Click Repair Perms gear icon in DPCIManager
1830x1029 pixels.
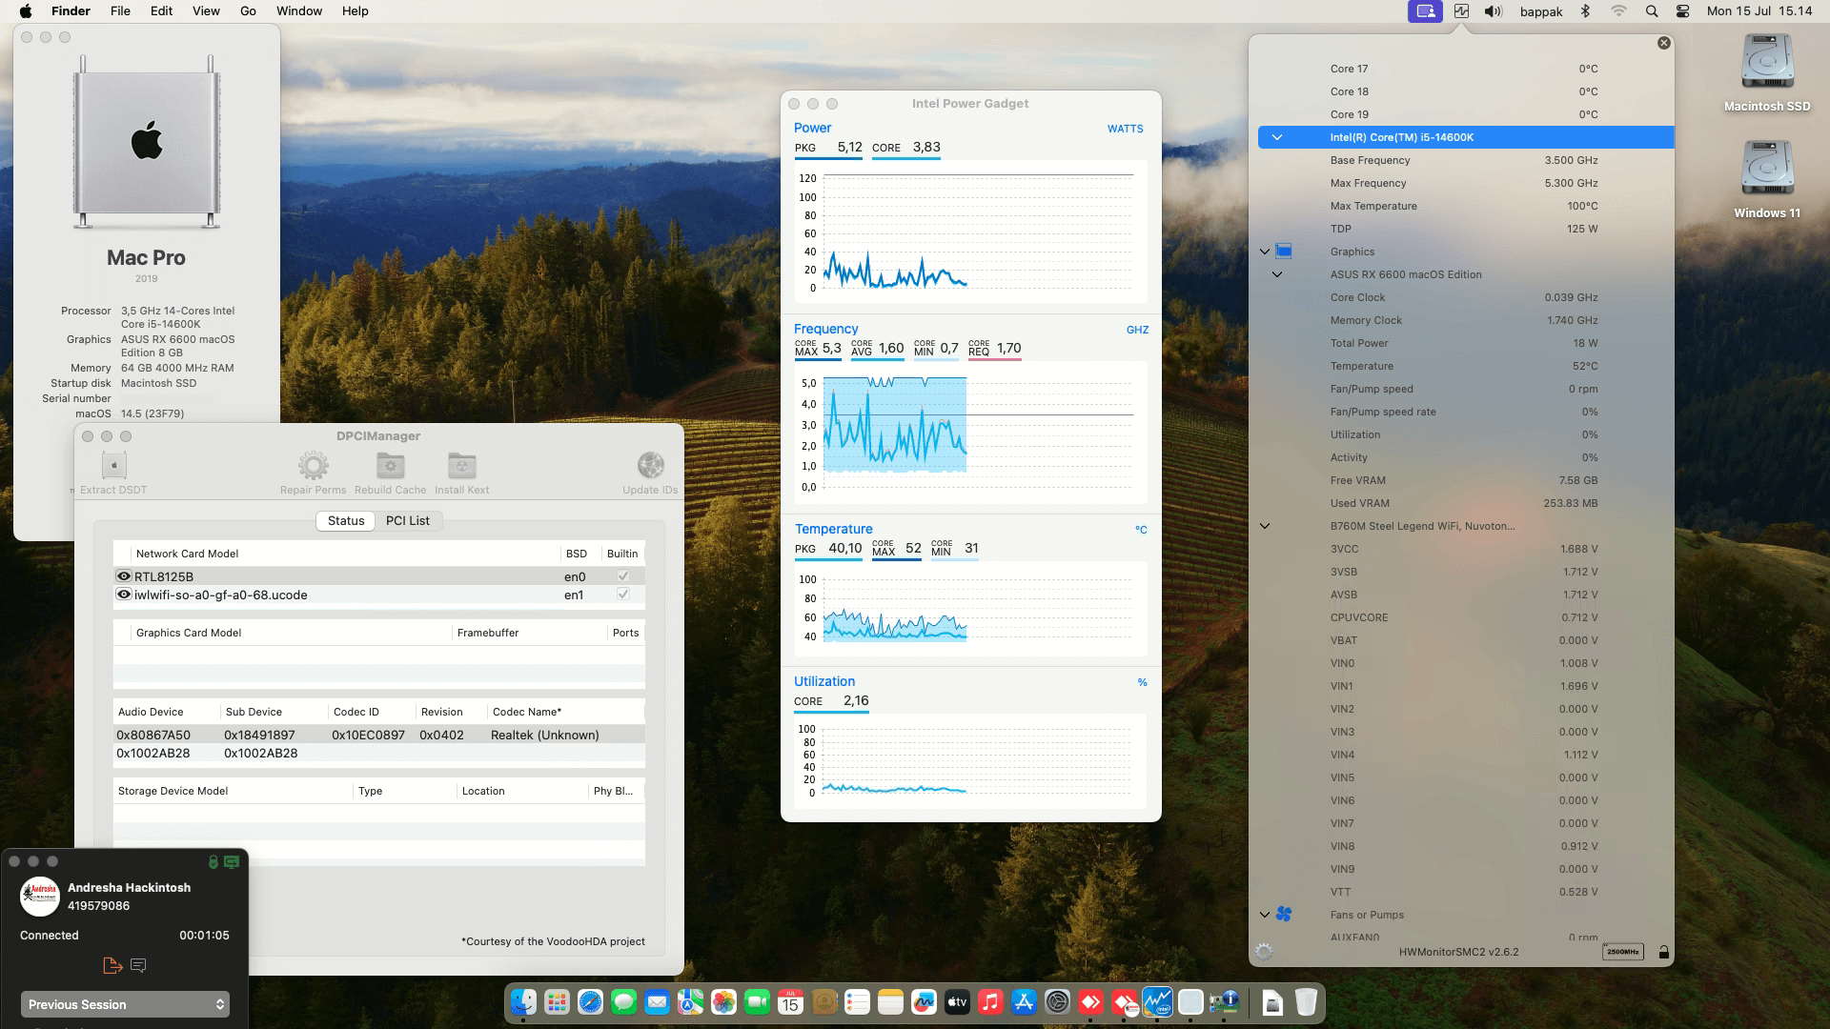click(313, 466)
